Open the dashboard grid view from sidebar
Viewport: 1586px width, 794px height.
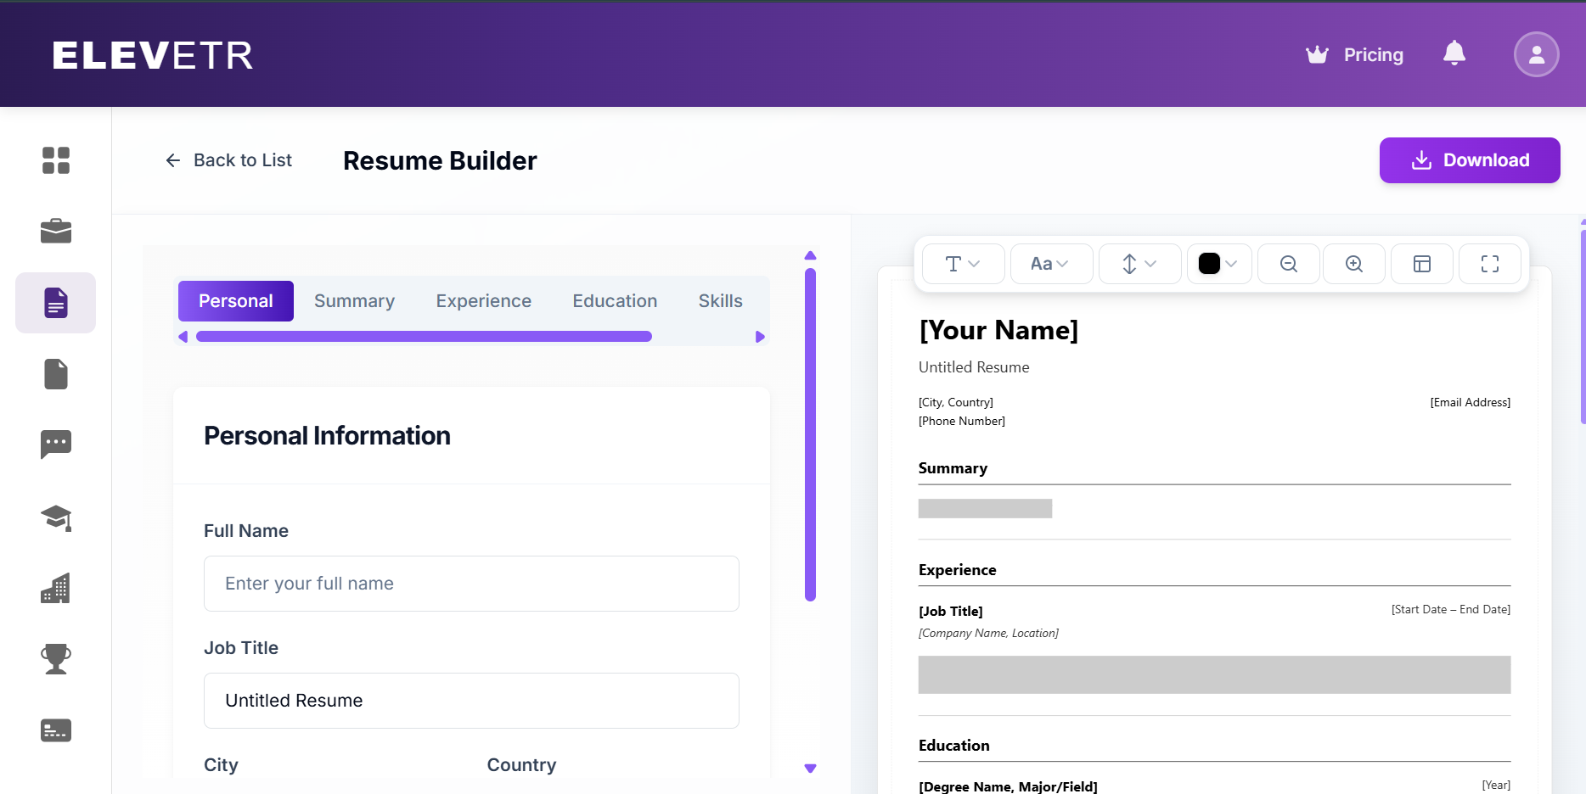point(55,160)
